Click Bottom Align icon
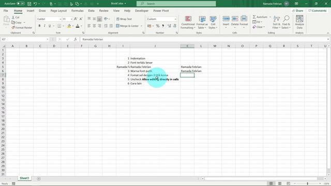331x186 pixels. [99, 19]
